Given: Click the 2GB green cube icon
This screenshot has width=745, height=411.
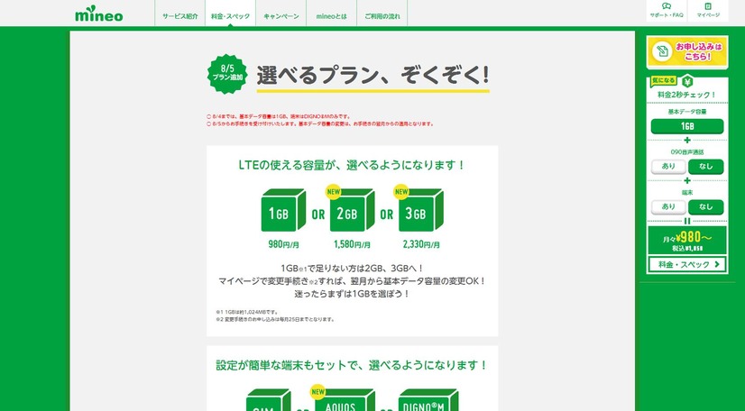Looking at the screenshot, I should click(x=352, y=210).
